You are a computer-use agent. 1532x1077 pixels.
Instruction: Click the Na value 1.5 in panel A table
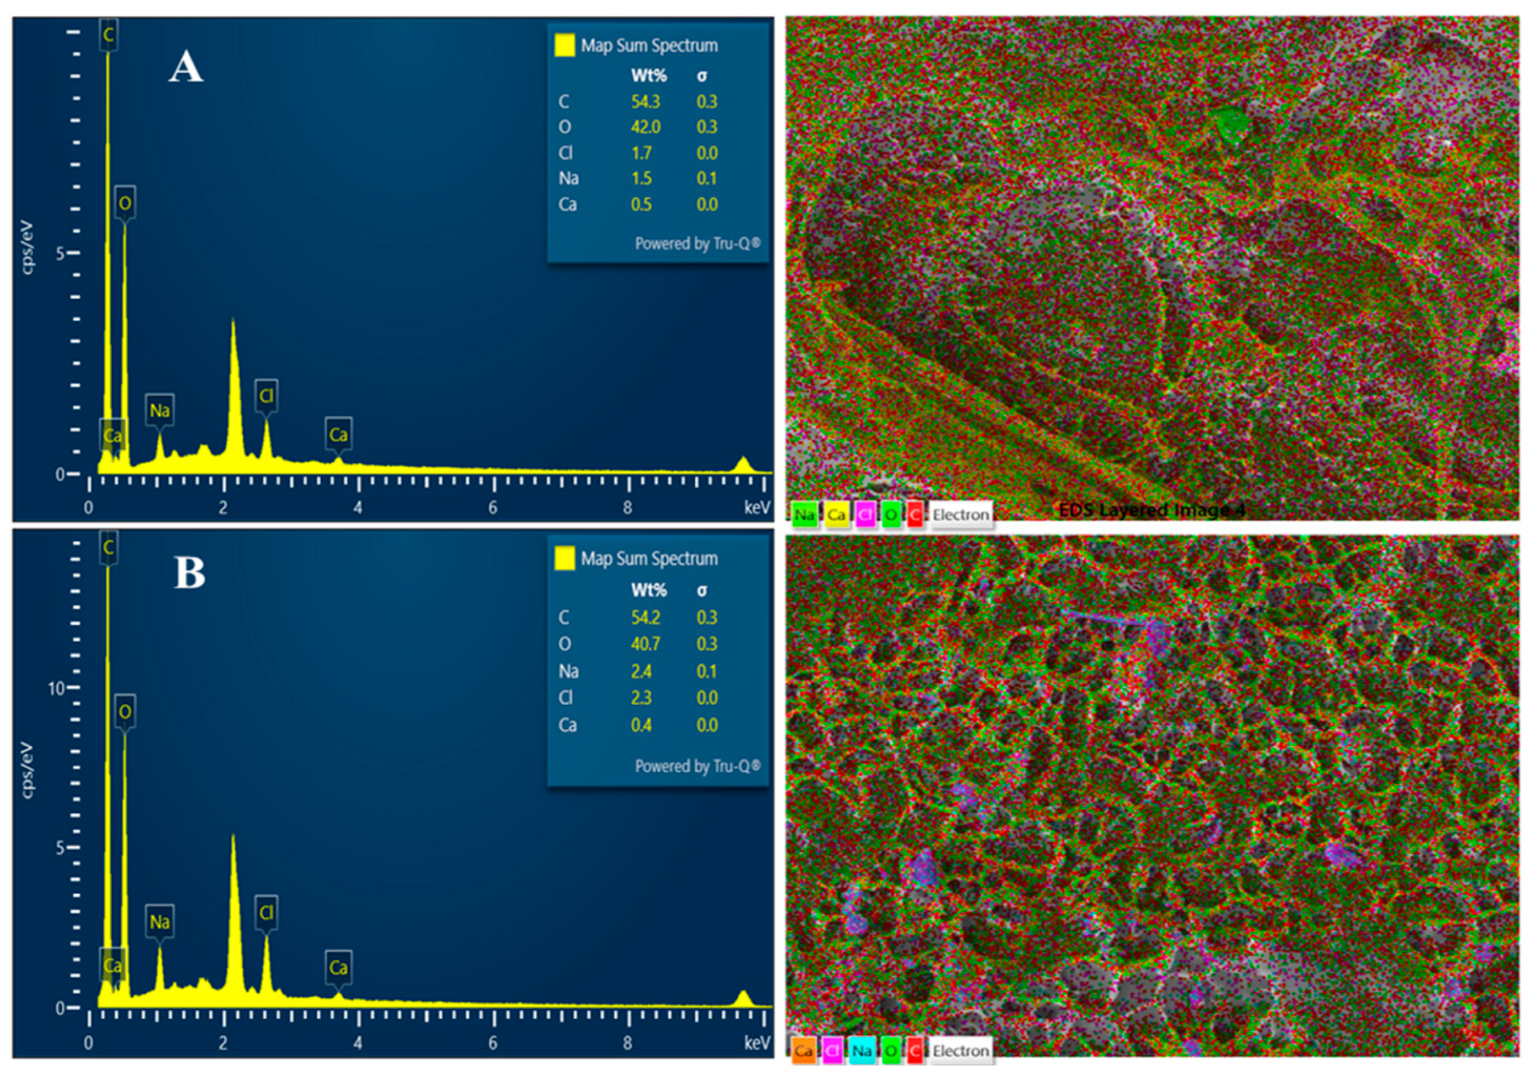click(x=641, y=178)
